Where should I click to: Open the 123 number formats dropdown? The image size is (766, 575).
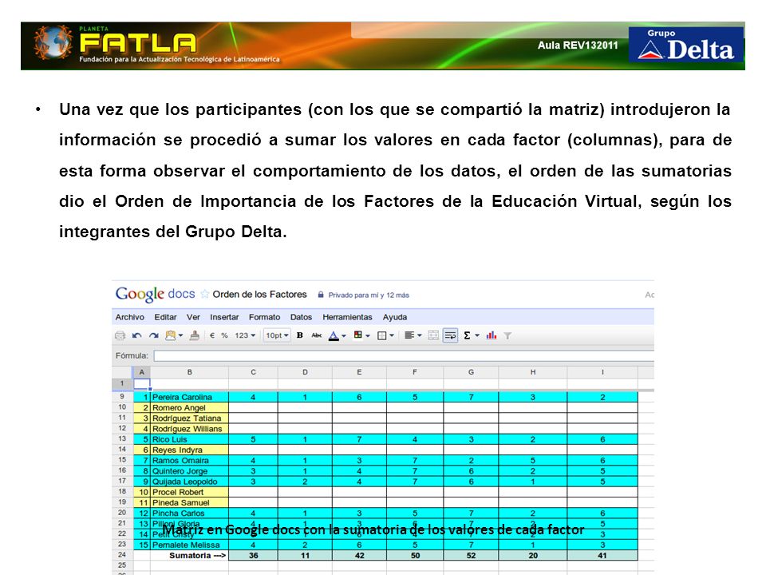click(245, 335)
